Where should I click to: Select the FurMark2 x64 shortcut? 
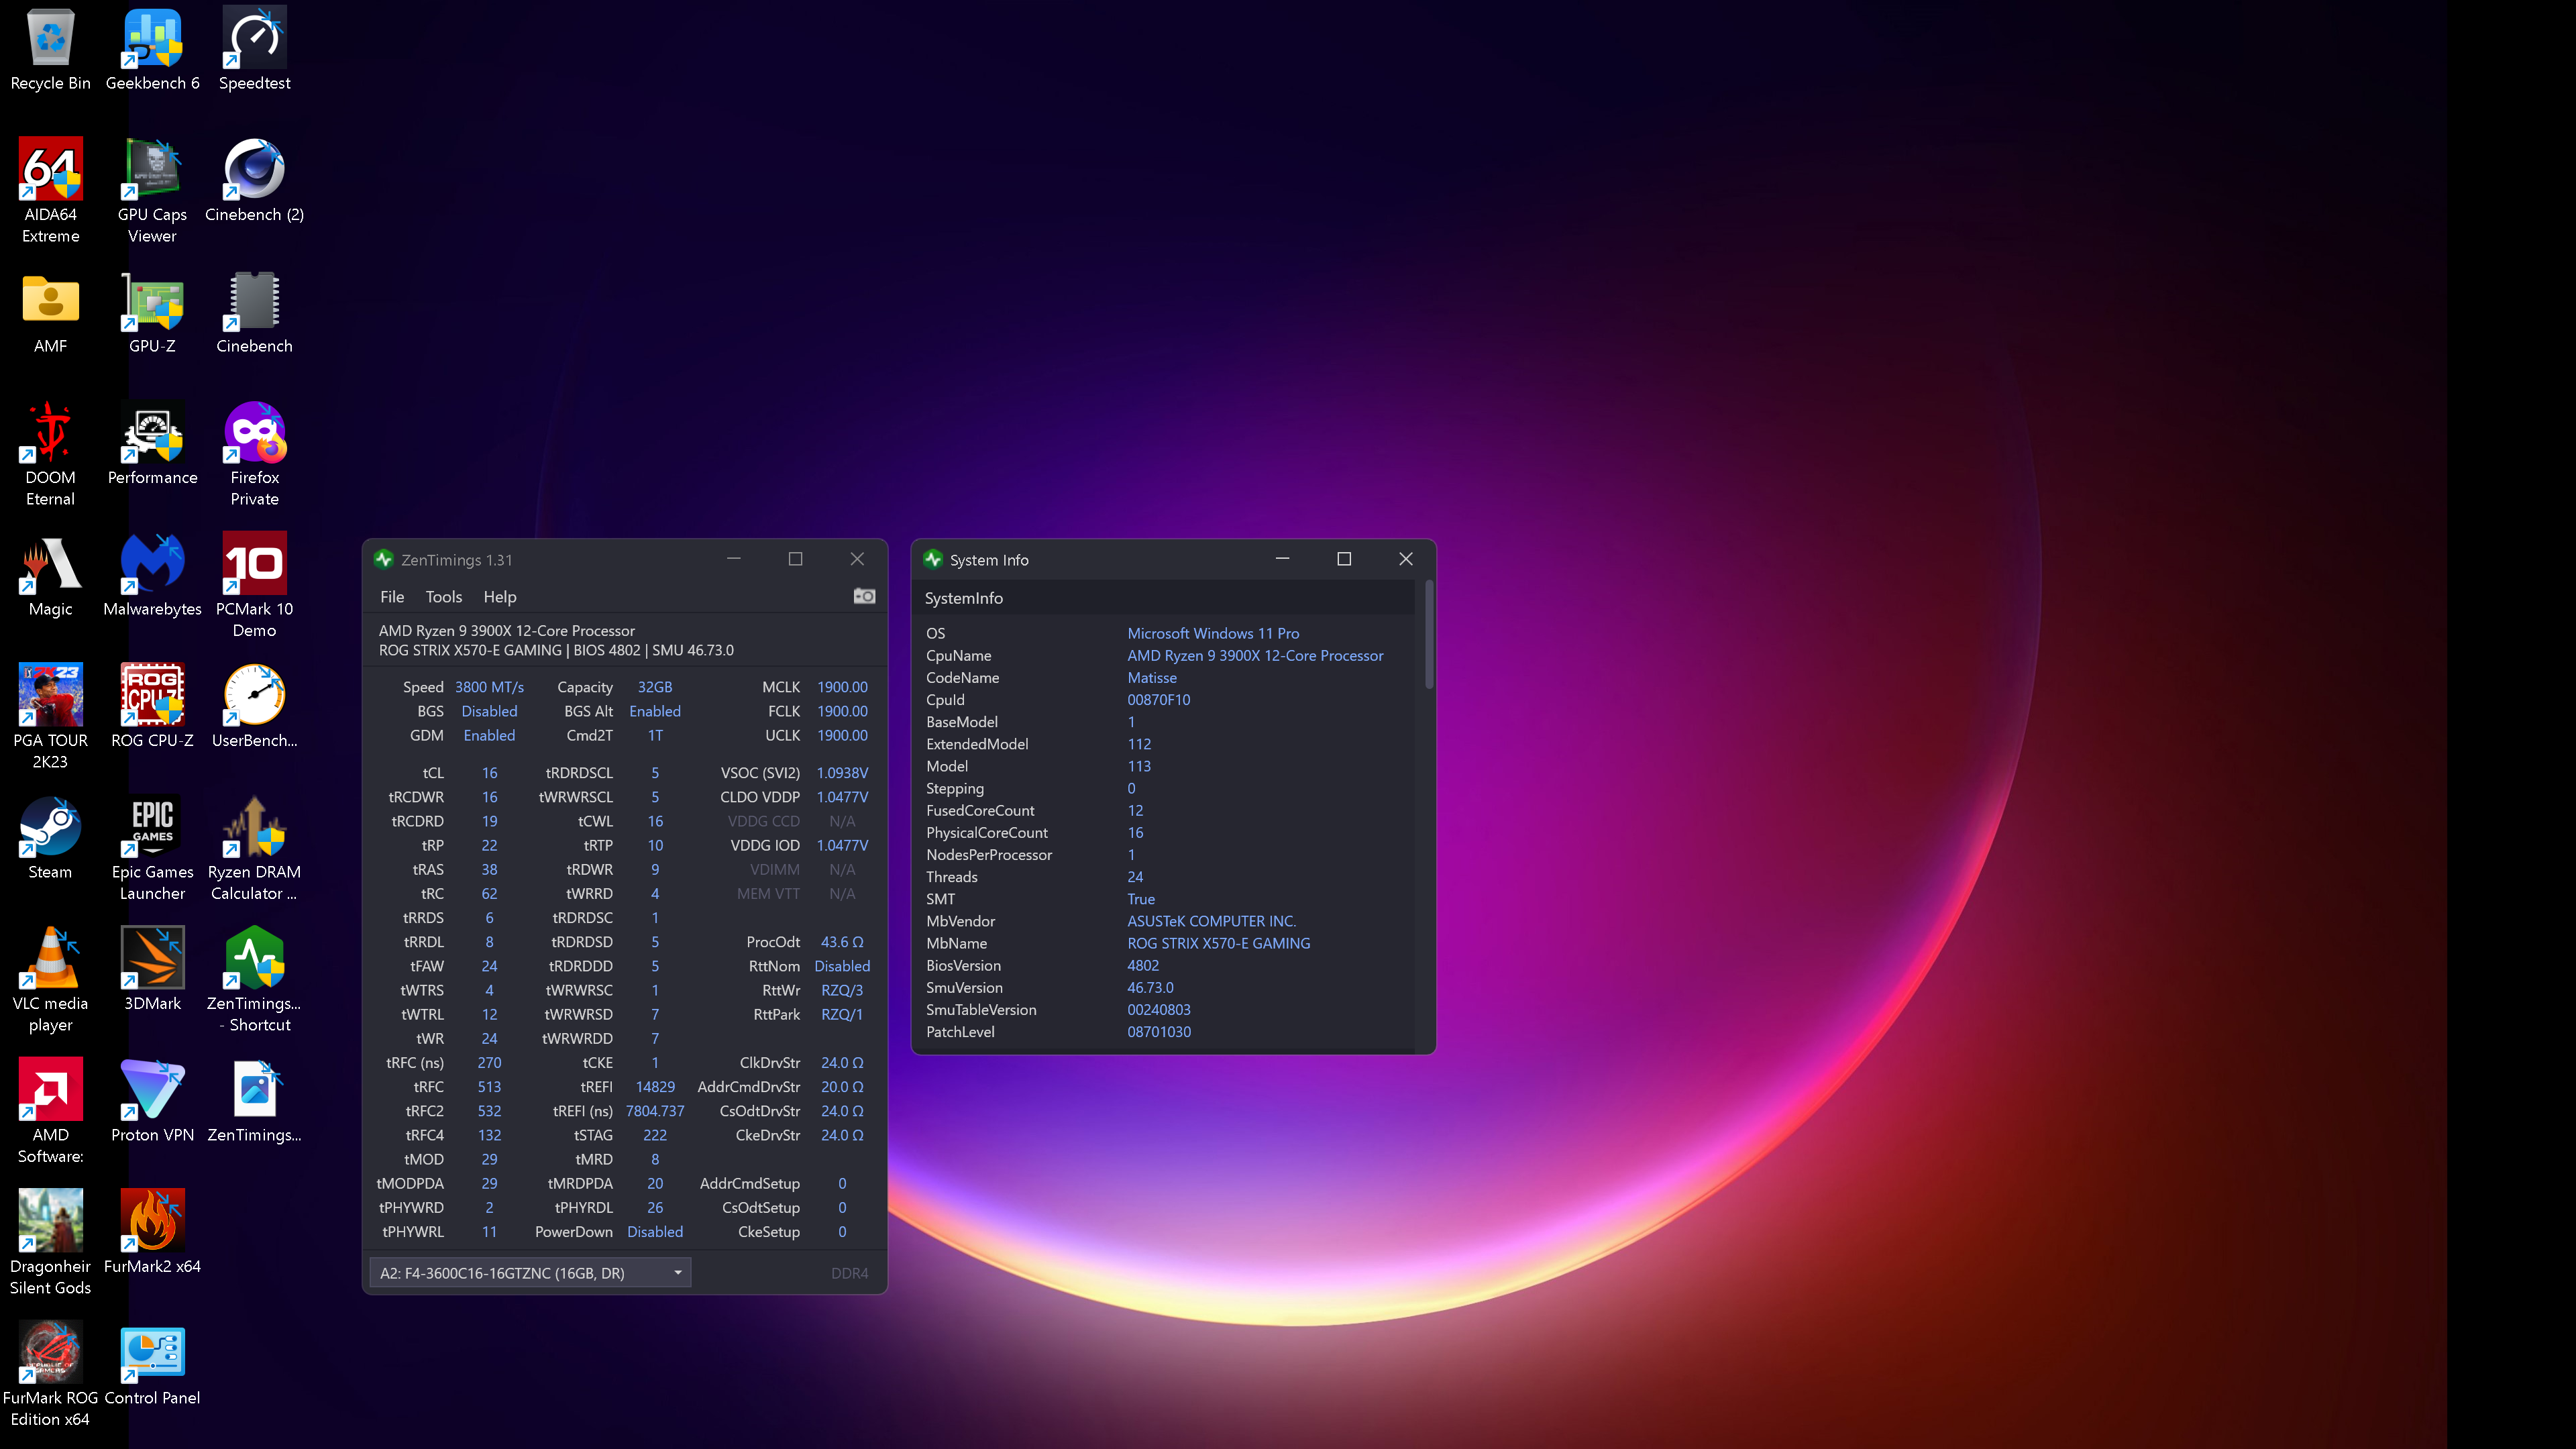(x=152, y=1233)
